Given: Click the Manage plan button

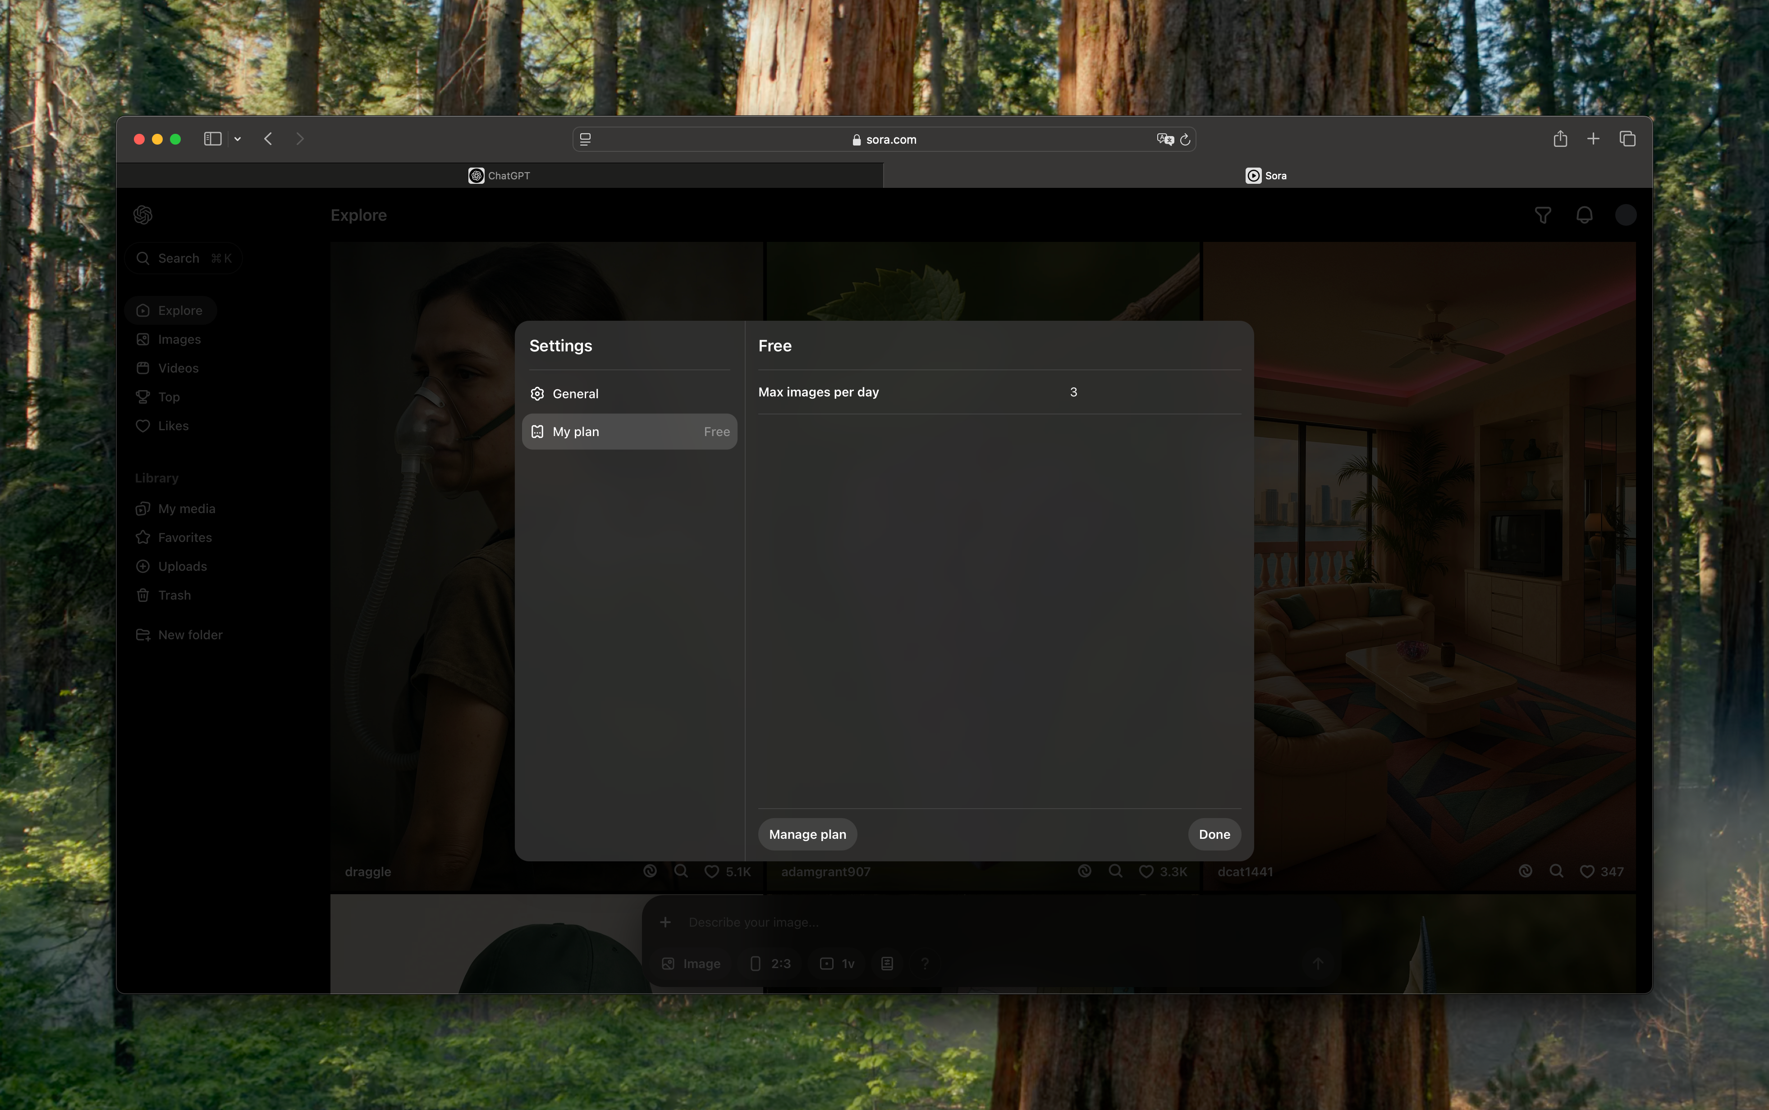Looking at the screenshot, I should pos(807,834).
